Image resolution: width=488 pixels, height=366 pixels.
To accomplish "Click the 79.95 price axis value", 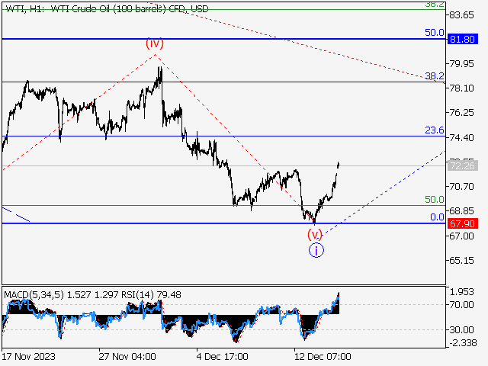I will [462, 64].
